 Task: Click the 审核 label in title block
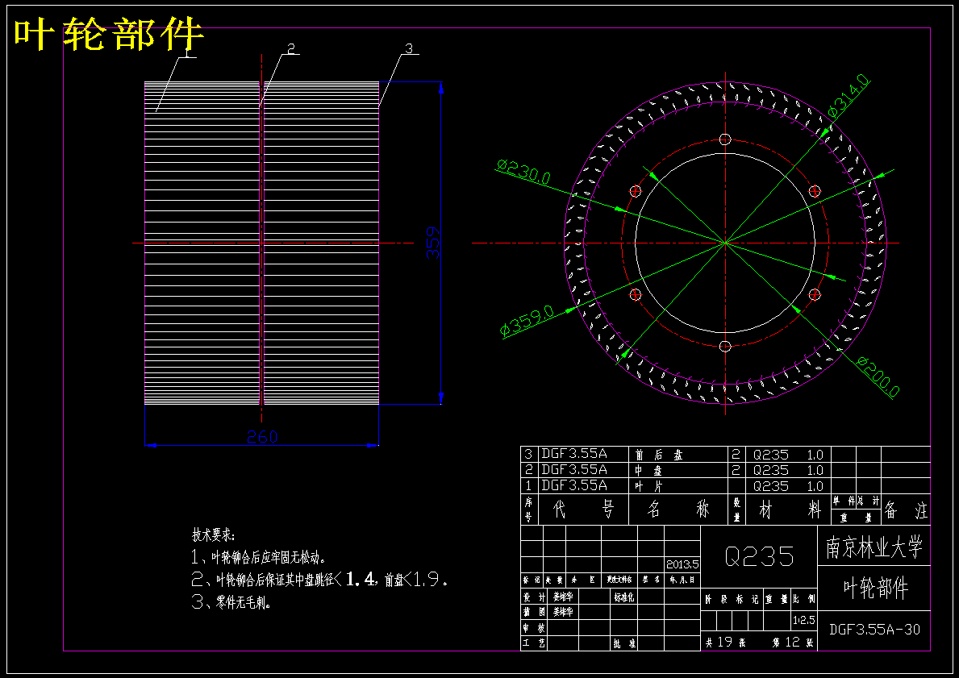[x=533, y=628]
